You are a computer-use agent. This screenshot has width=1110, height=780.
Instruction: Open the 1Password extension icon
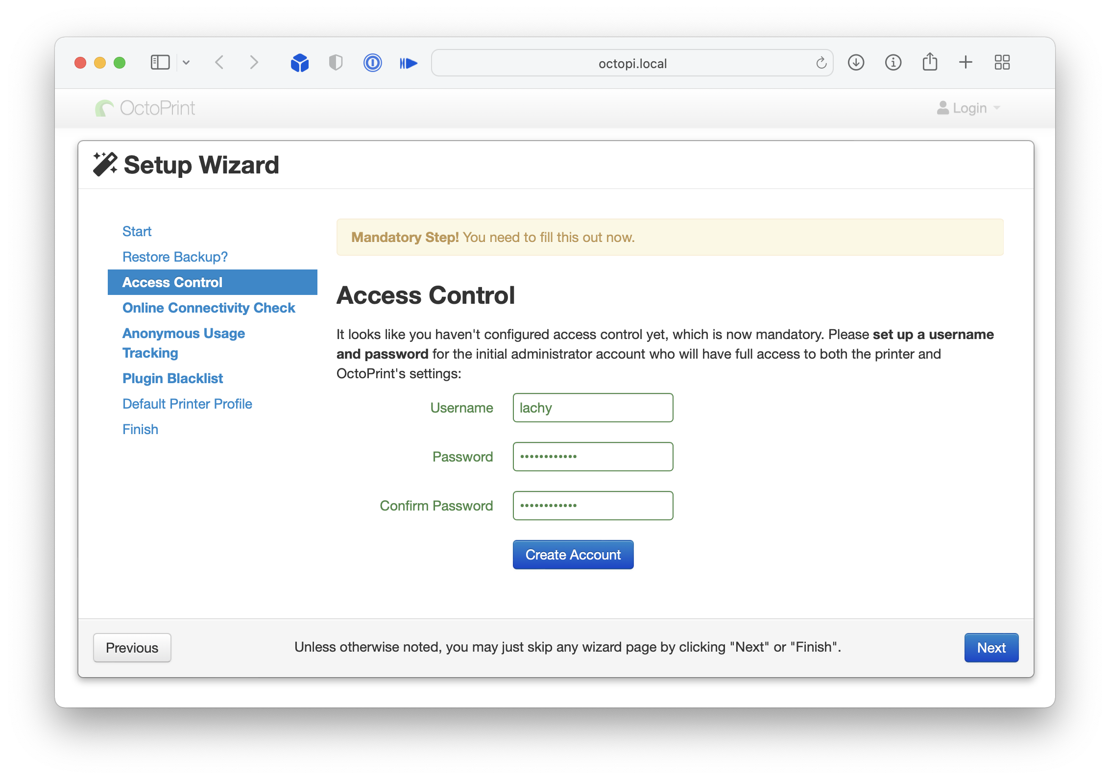(372, 63)
